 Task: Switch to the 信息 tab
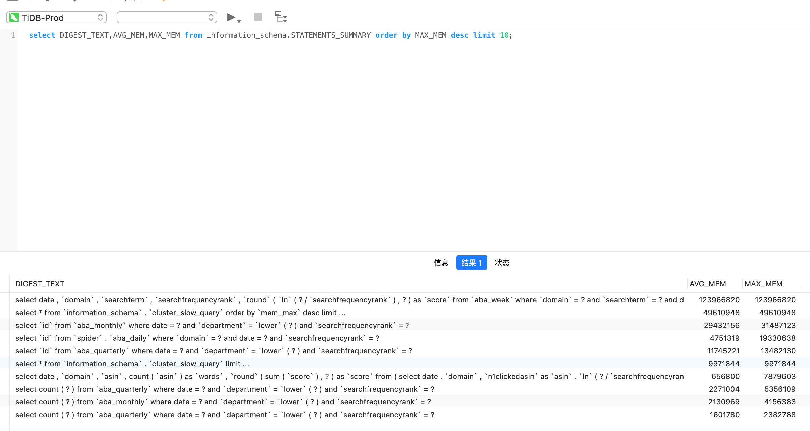441,263
